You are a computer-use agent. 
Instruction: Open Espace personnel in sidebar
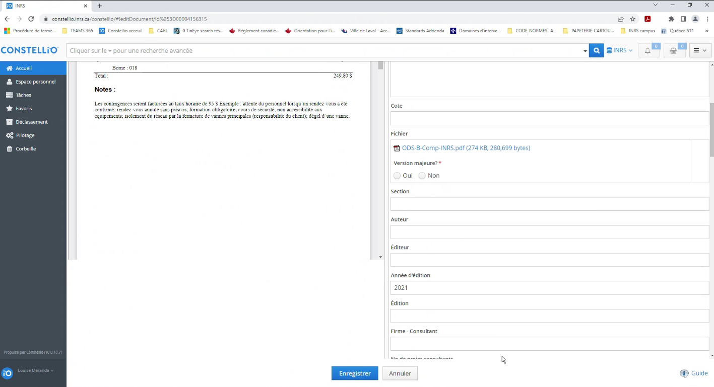[33, 82]
